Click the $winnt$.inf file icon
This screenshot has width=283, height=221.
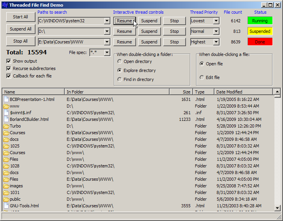point(6,113)
